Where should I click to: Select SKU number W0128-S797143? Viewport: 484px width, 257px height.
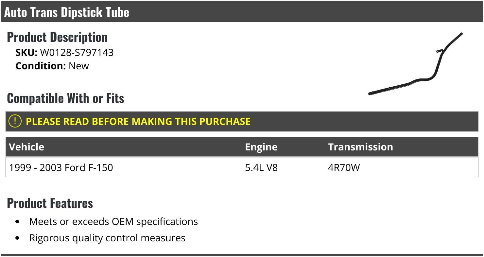pos(77,53)
